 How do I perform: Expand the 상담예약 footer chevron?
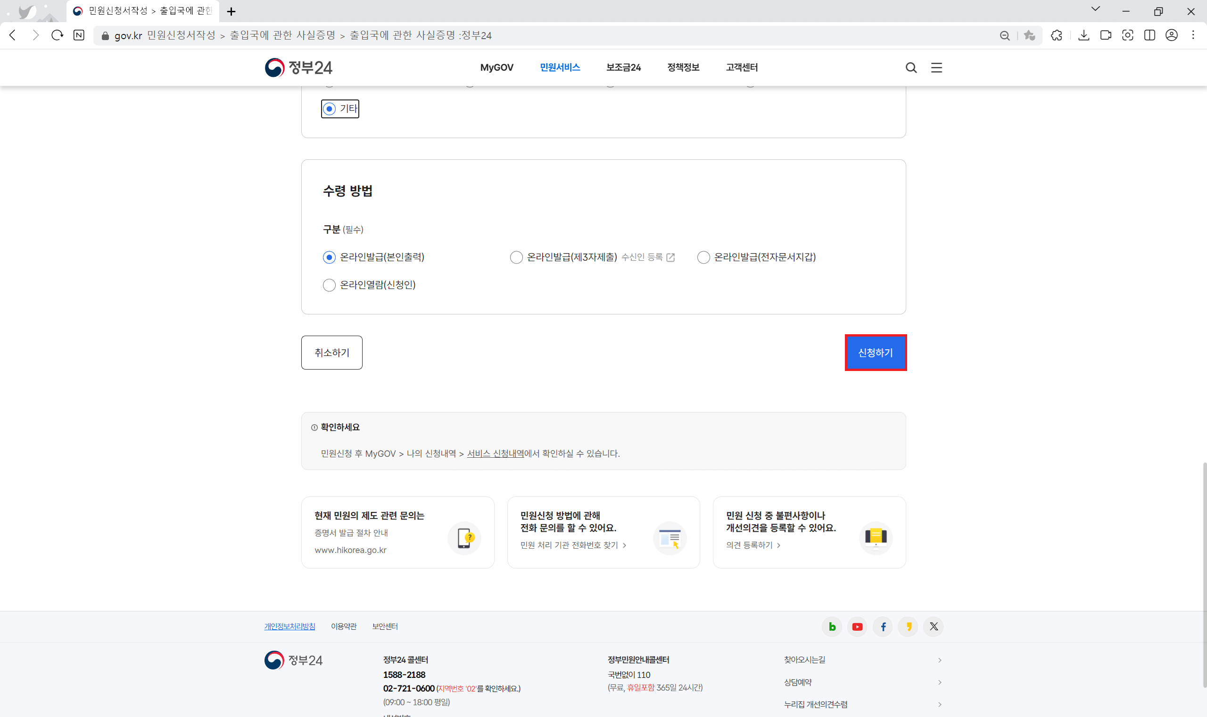939,682
